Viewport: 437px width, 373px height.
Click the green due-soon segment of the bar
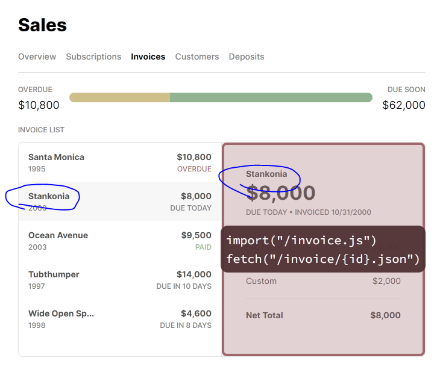coord(271,97)
